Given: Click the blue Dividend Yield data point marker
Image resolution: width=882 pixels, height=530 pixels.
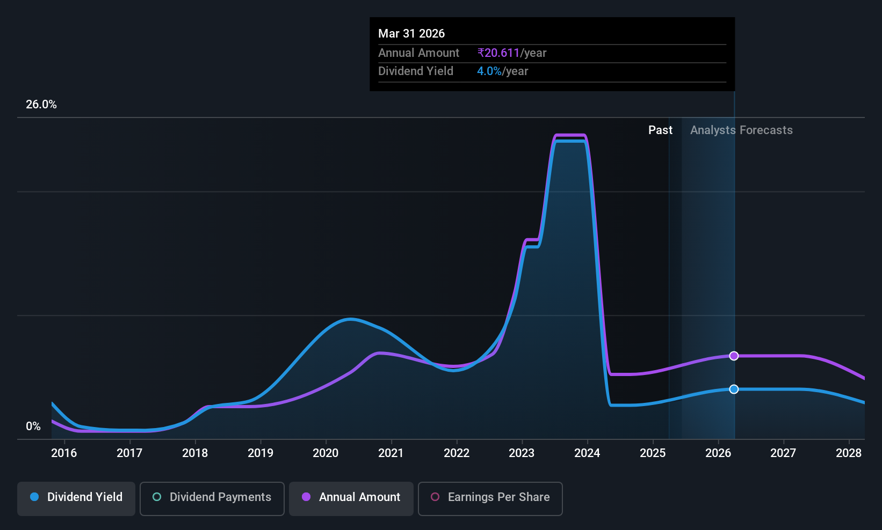Looking at the screenshot, I should (734, 389).
